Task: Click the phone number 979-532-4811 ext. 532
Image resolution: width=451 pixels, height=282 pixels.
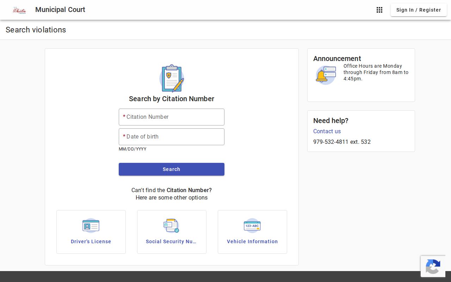Action: tap(342, 142)
